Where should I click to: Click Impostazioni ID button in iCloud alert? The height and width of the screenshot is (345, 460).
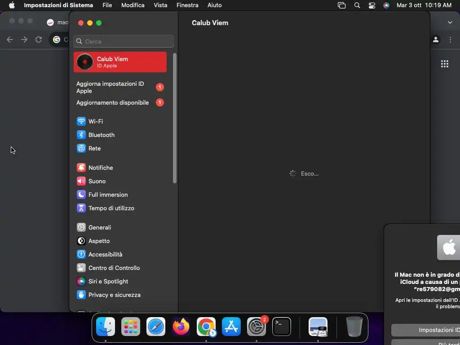[x=426, y=330]
